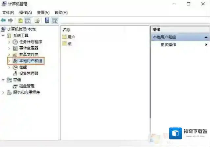210x147 pixels.
Task: Open the 文件(F) menu
Action: (8, 12)
